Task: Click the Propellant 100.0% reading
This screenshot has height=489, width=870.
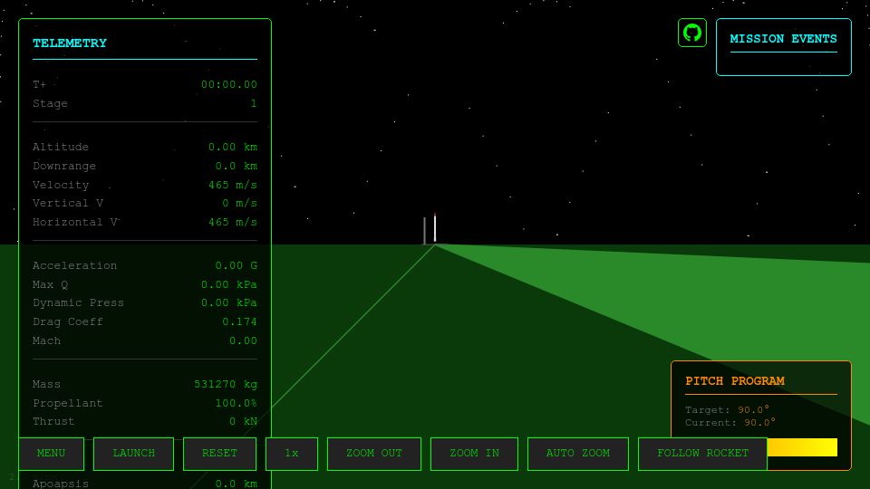Action: click(145, 403)
